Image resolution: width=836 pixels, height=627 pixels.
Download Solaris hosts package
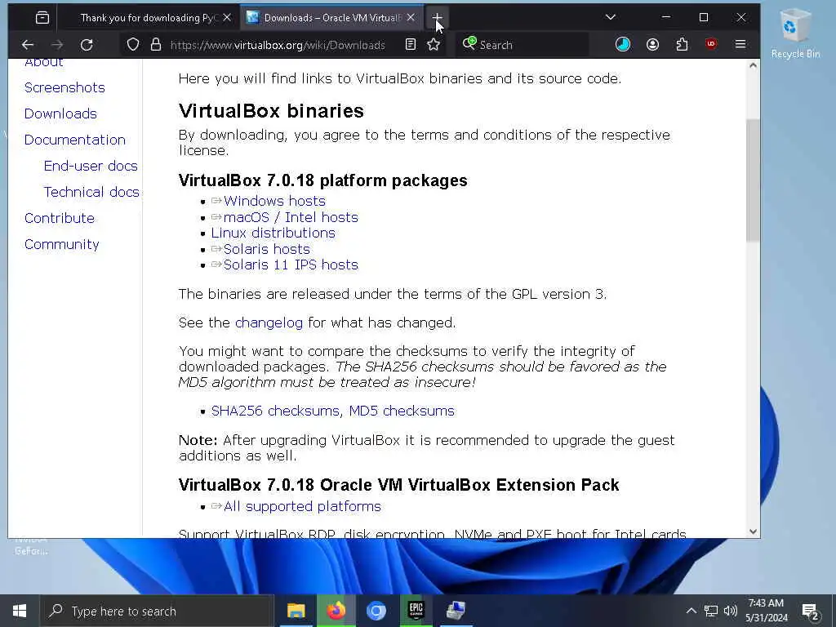click(267, 249)
